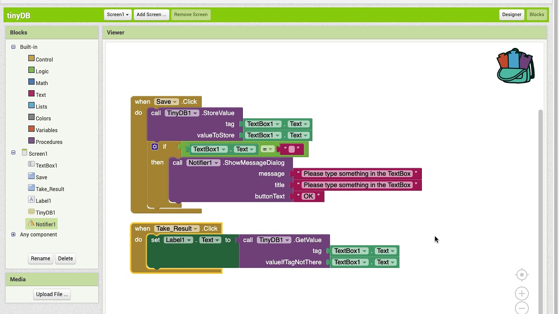The height and width of the screenshot is (314, 559).
Task: Open the Text blocks drawer
Action: (41, 95)
